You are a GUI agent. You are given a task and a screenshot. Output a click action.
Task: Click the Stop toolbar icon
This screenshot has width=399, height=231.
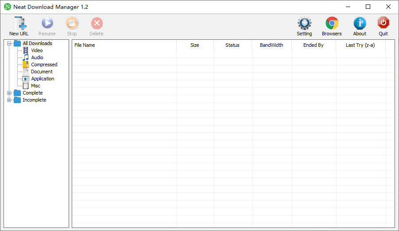pos(72,23)
